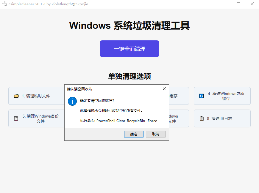Viewport: 259px width, 193px height.
Task: Click the trash bin icon in the title bar
Action: coord(4,4)
